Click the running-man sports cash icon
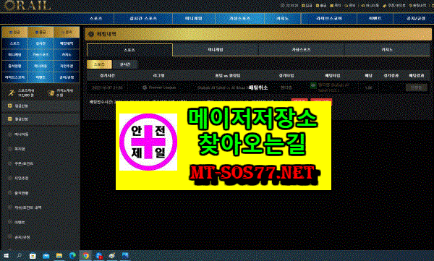The width and height of the screenshot is (434, 261). click(x=12, y=93)
